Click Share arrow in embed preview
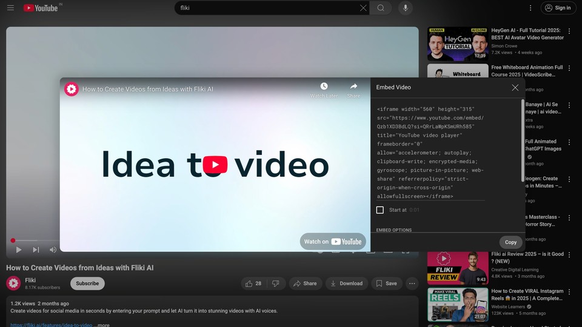The height and width of the screenshot is (327, 582). [x=353, y=90]
